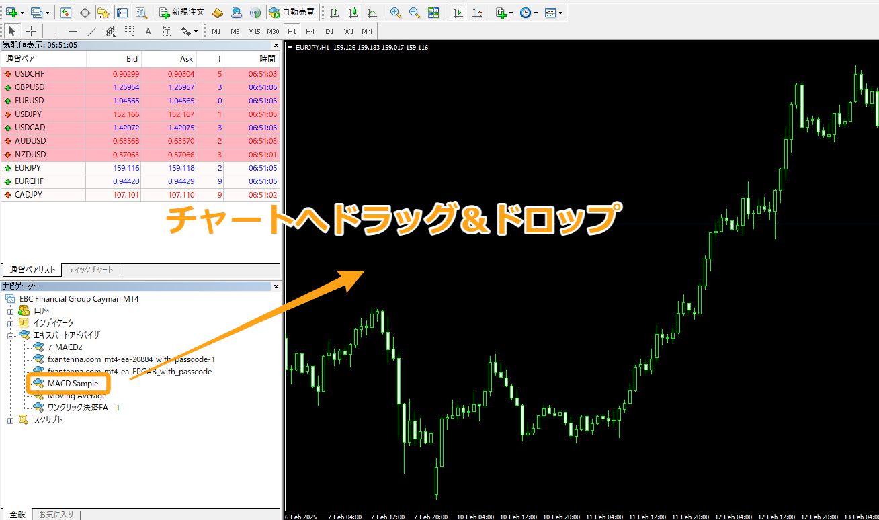The width and height of the screenshot is (879, 520).
Task: Open a new chart window
Action: coord(11,12)
